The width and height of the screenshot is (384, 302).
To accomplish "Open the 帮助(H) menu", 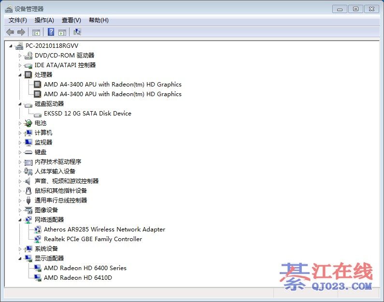I will [x=99, y=20].
